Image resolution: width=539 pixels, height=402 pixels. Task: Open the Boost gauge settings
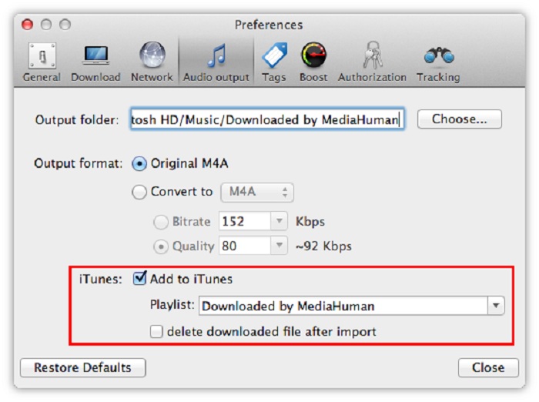313,62
